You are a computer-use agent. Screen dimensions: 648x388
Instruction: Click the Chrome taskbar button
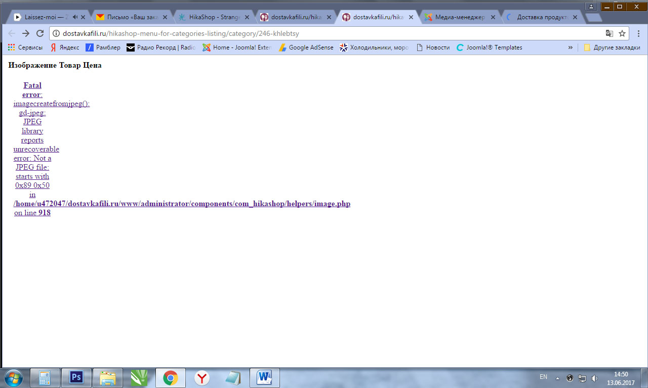pyautogui.click(x=170, y=378)
